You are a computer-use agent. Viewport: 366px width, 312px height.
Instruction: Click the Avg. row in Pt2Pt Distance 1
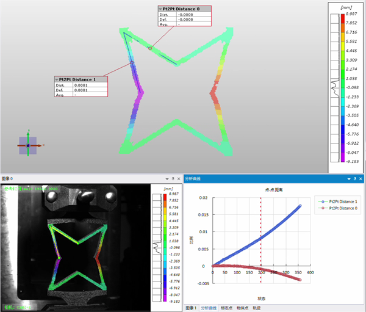coord(81,95)
